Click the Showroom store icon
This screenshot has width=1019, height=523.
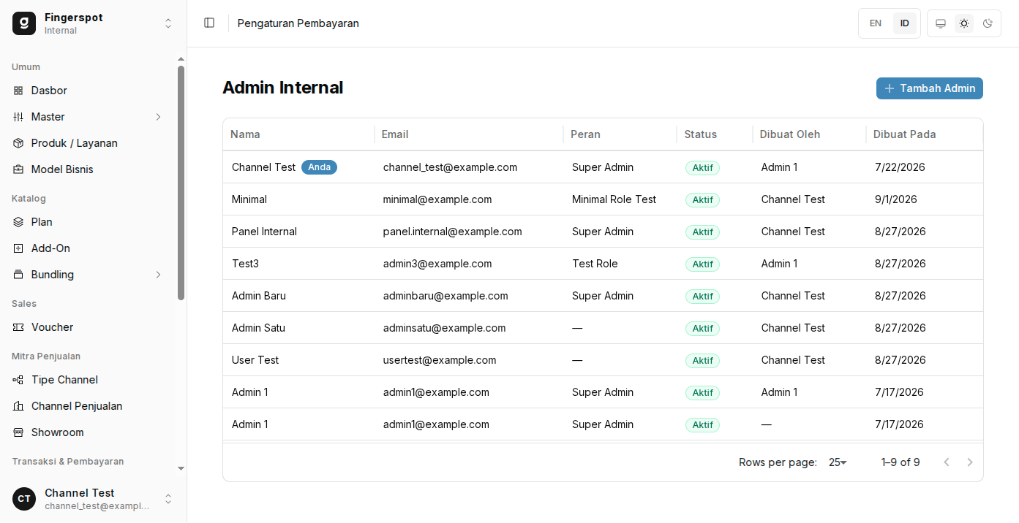pos(18,432)
